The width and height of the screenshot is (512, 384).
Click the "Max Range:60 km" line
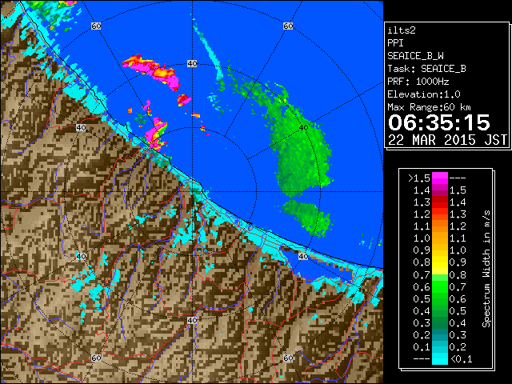429,107
